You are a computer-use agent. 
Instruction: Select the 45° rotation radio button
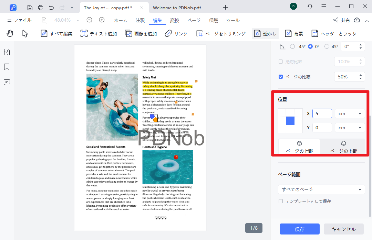[x=327, y=46]
